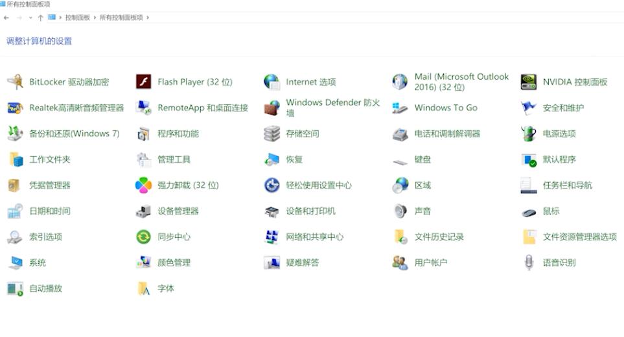Click the 鼠标 mouse icon
This screenshot has height=337, width=624.
point(529,213)
